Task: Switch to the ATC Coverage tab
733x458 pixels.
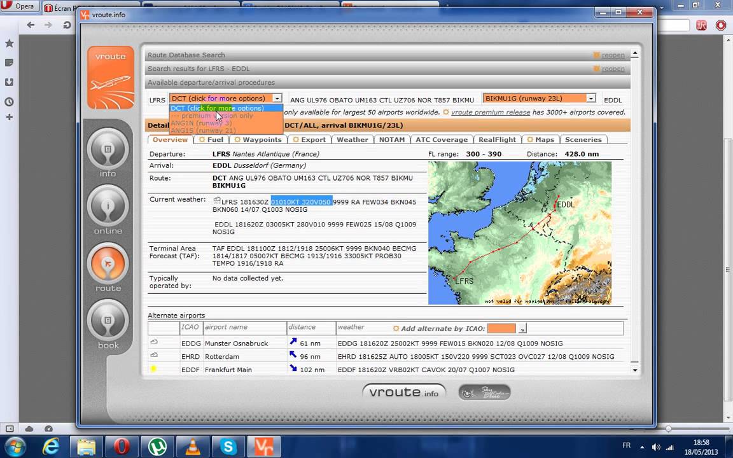Action: pos(442,139)
